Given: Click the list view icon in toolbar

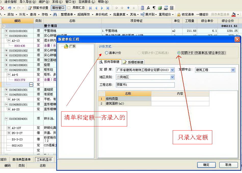Looking at the screenshot, I should 172,8.
